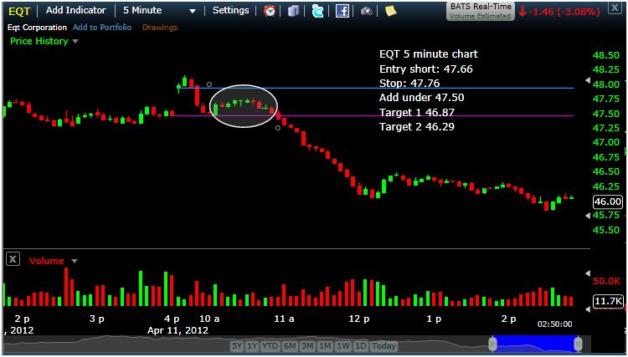
Task: Click the 48.50 price axis label
Action: (606, 55)
